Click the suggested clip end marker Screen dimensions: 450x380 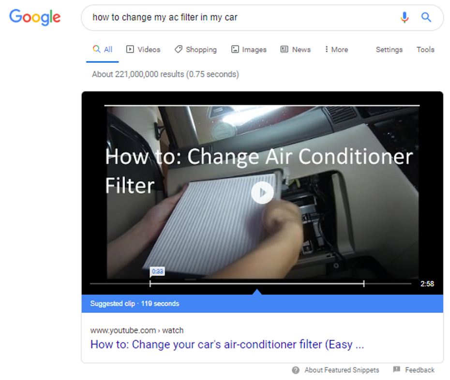(x=364, y=284)
